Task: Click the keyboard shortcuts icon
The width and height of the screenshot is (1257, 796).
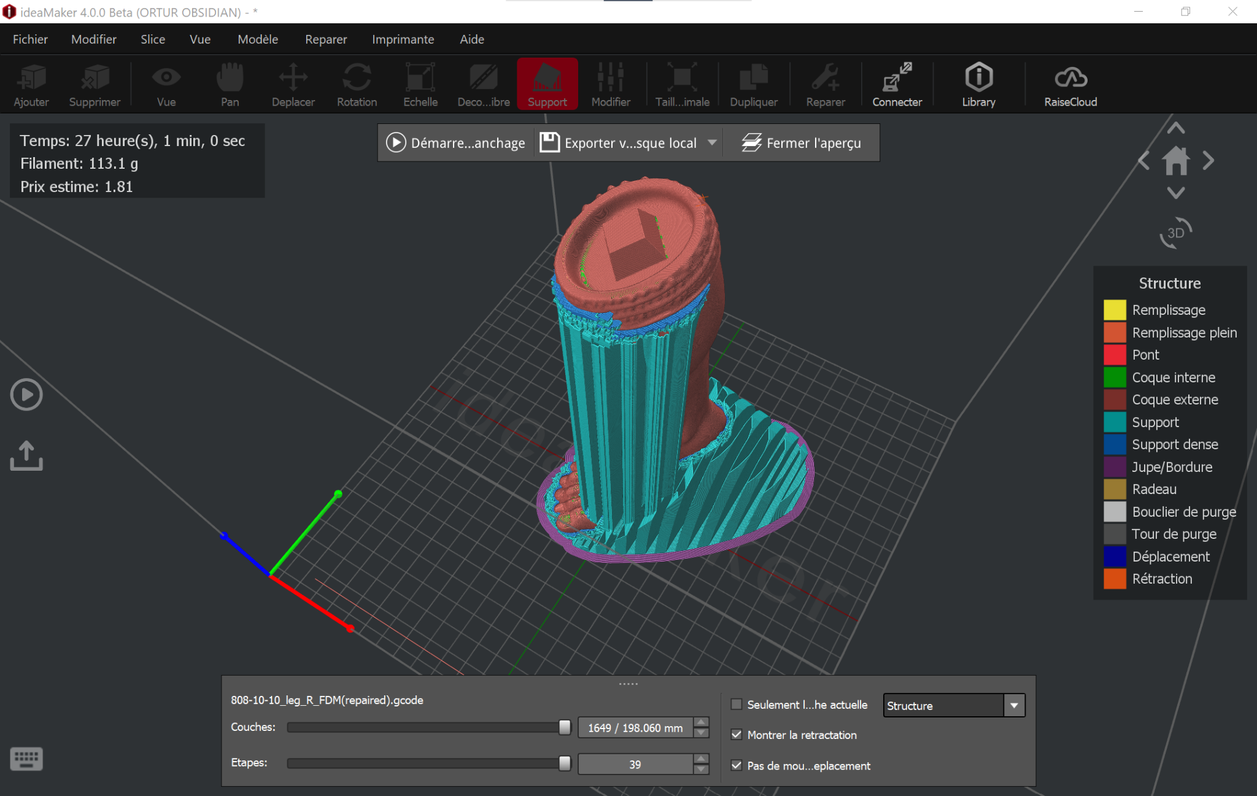Action: pos(26,759)
